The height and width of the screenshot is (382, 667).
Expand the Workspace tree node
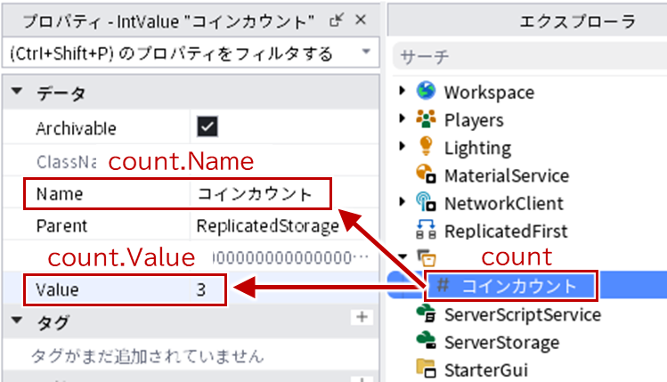[x=402, y=90]
